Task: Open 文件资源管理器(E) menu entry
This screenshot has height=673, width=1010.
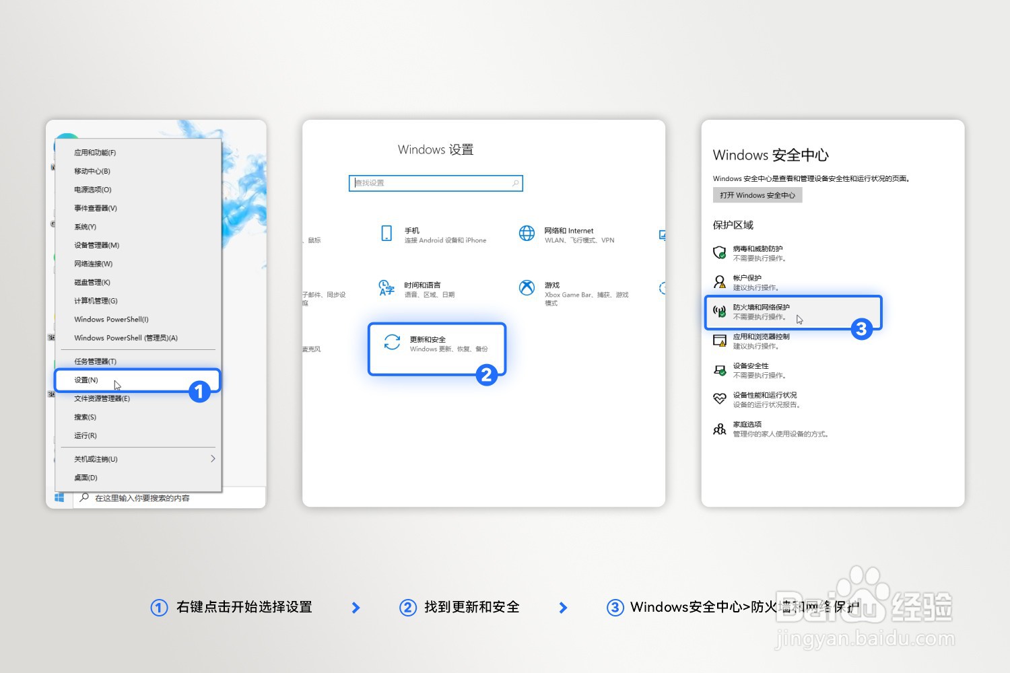Action: point(102,398)
